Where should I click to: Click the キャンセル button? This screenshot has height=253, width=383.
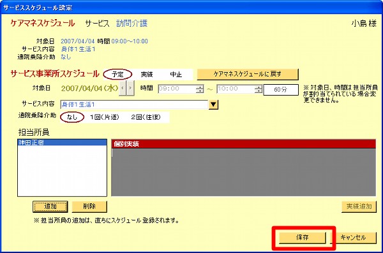tap(353, 237)
